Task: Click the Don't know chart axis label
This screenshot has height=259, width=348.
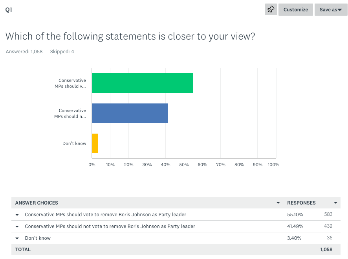Action: point(74,143)
